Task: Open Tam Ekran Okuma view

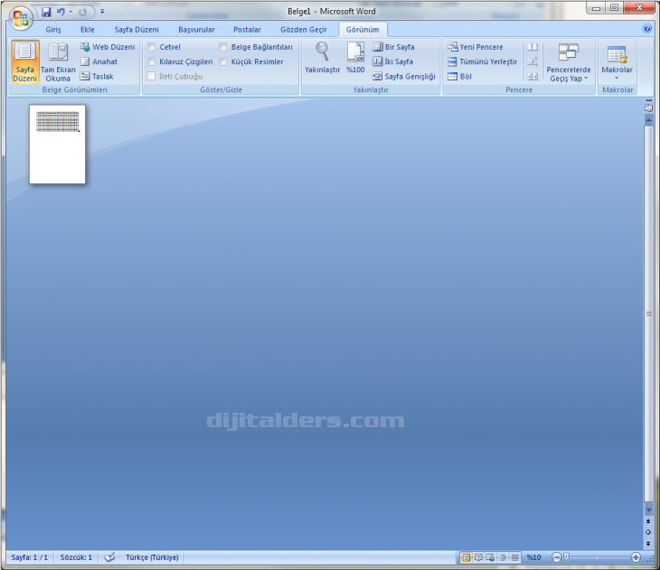Action: coord(58,61)
